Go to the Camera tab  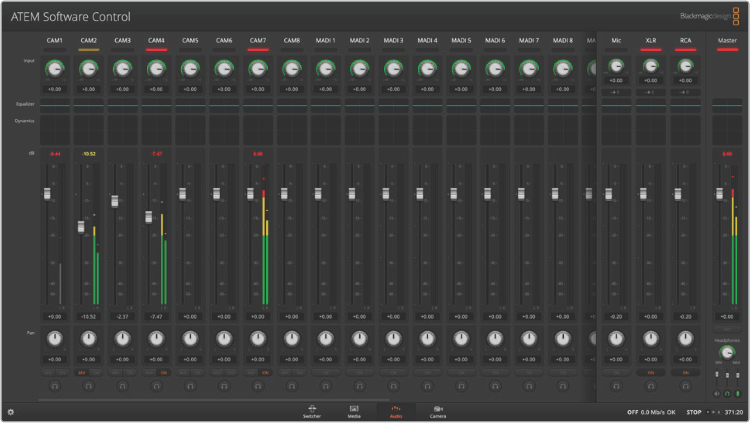[438, 411]
